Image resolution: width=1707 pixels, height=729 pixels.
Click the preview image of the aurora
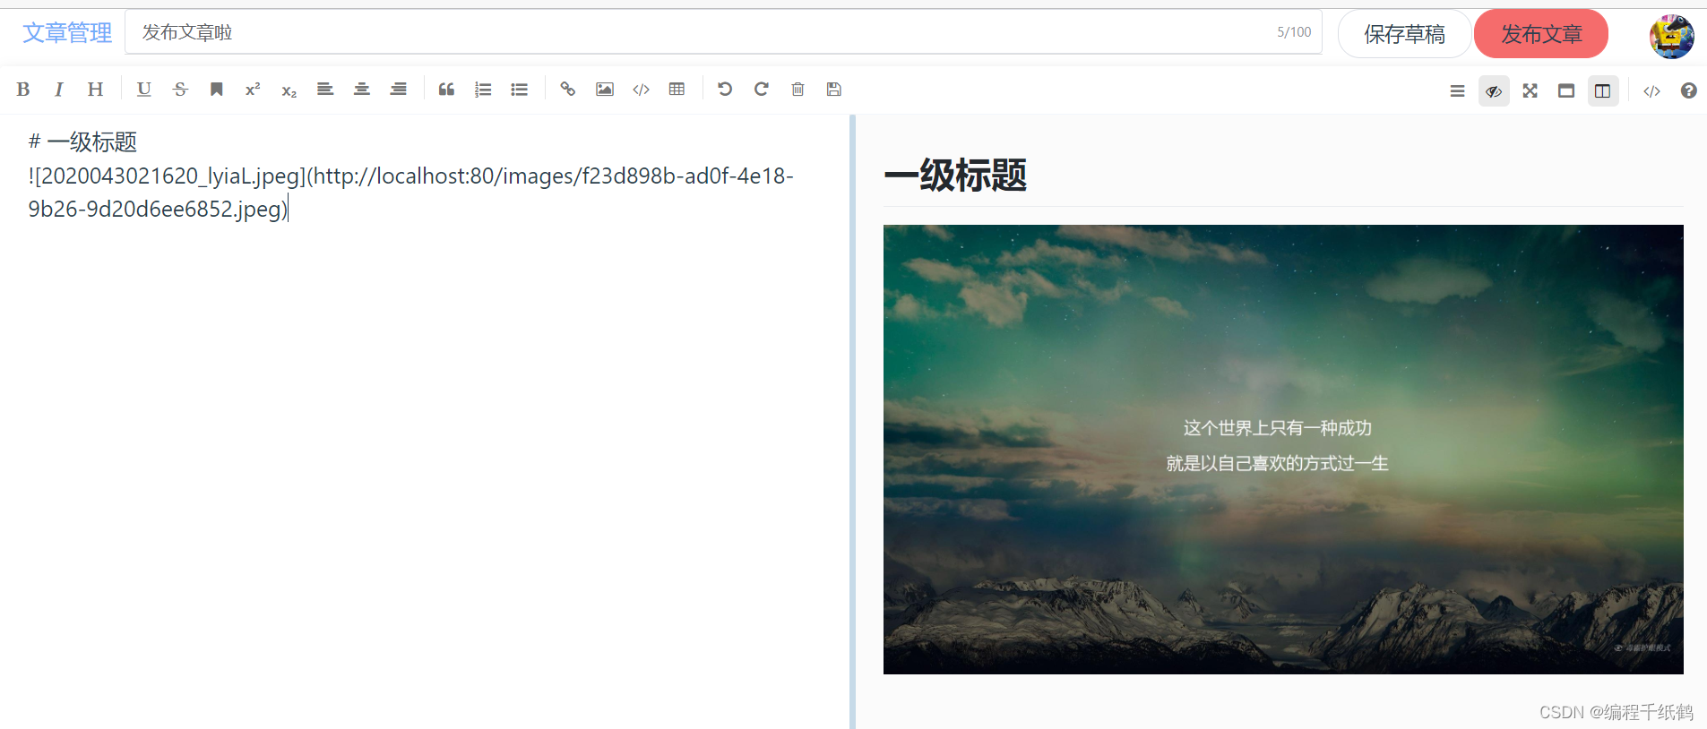1283,450
